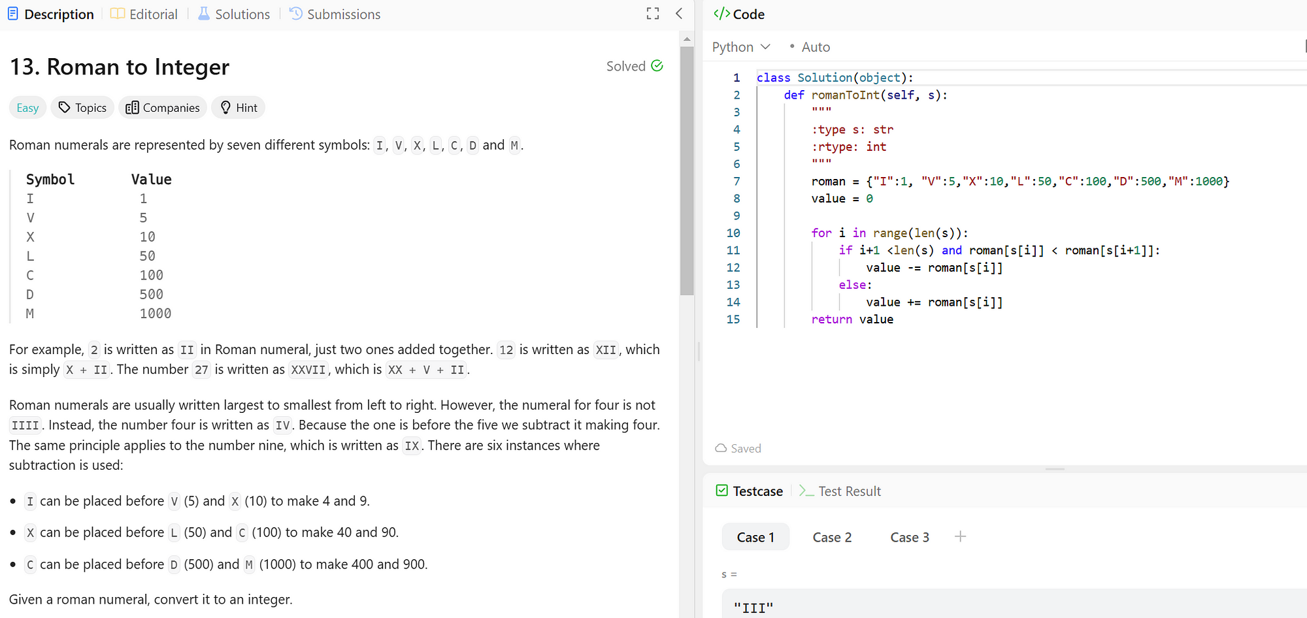
Task: Open Topics tag button
Action: point(82,108)
